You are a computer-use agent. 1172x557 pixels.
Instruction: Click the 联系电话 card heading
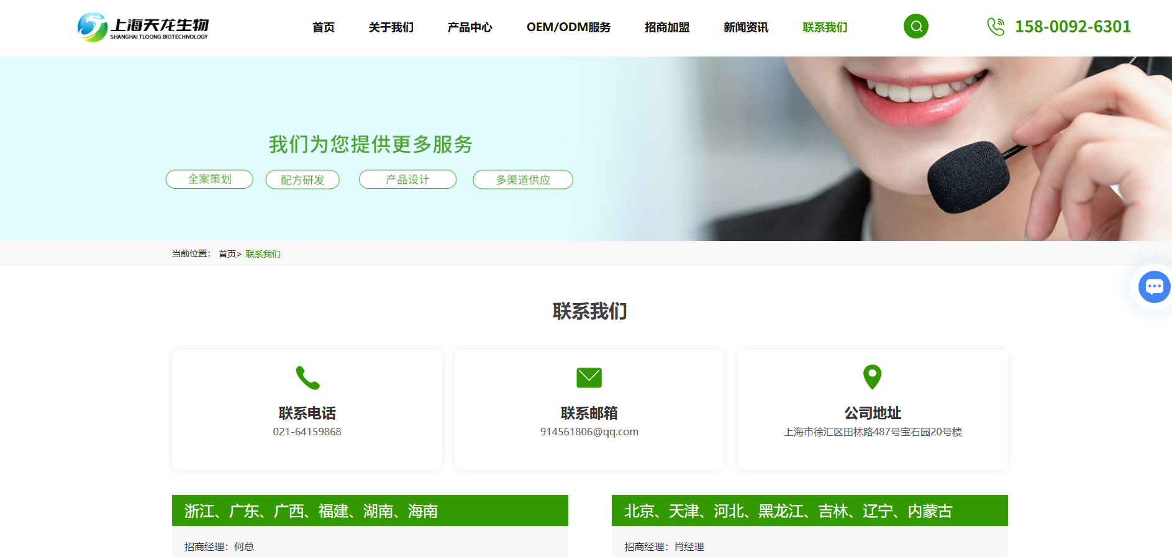[307, 413]
